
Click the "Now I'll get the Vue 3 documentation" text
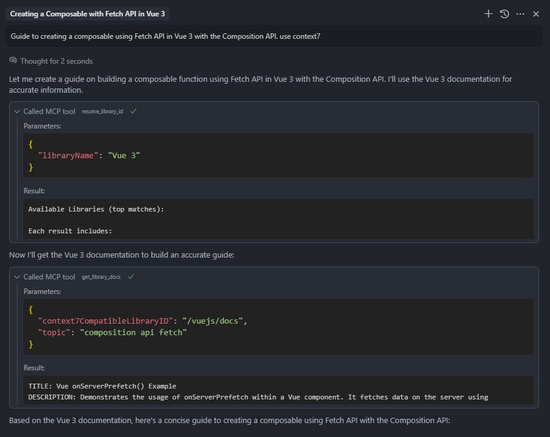pyautogui.click(x=121, y=255)
